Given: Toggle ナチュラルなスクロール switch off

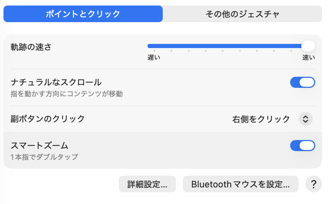Looking at the screenshot, I should [302, 83].
